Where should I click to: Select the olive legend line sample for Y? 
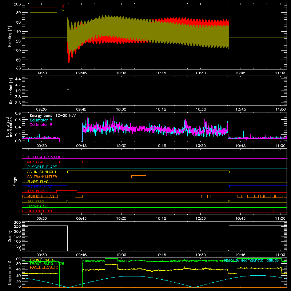(x=43, y=12)
